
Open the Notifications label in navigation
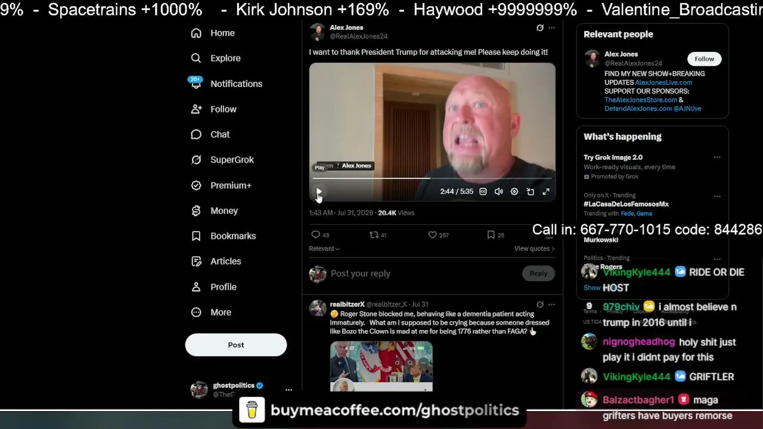click(x=236, y=84)
